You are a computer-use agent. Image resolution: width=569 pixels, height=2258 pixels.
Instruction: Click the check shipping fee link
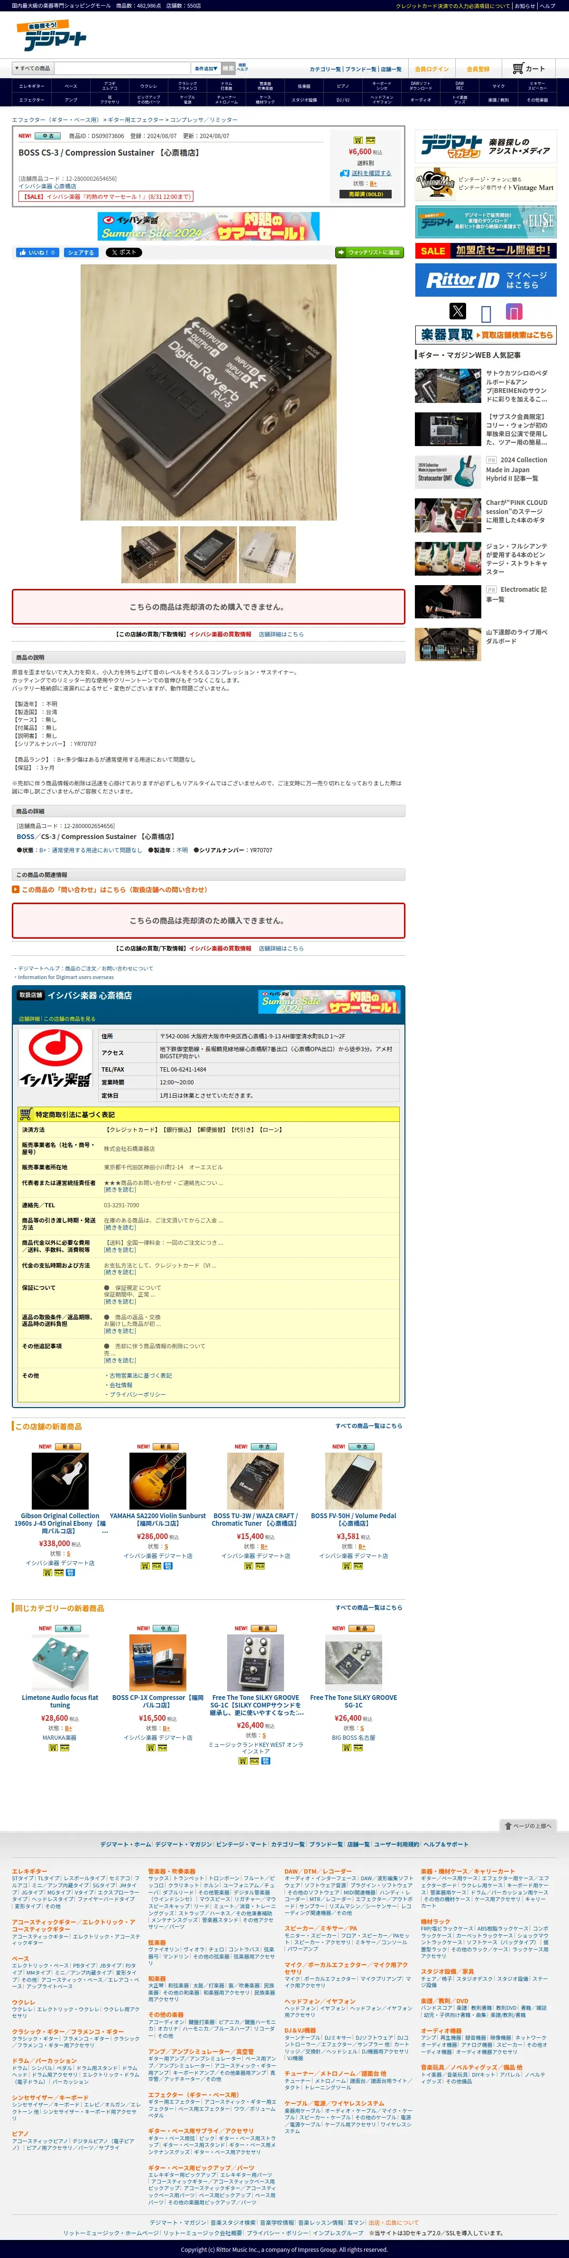(x=371, y=174)
